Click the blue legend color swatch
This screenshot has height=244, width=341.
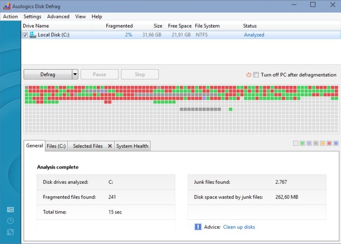click(336, 143)
